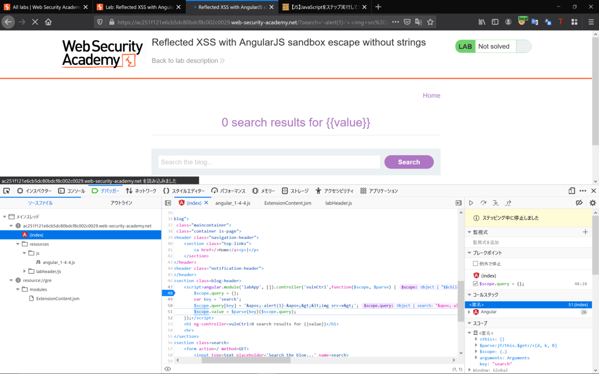Collapse the resource://gre node

(11, 280)
